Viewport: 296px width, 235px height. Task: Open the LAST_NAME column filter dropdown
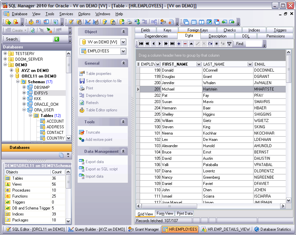250,64
